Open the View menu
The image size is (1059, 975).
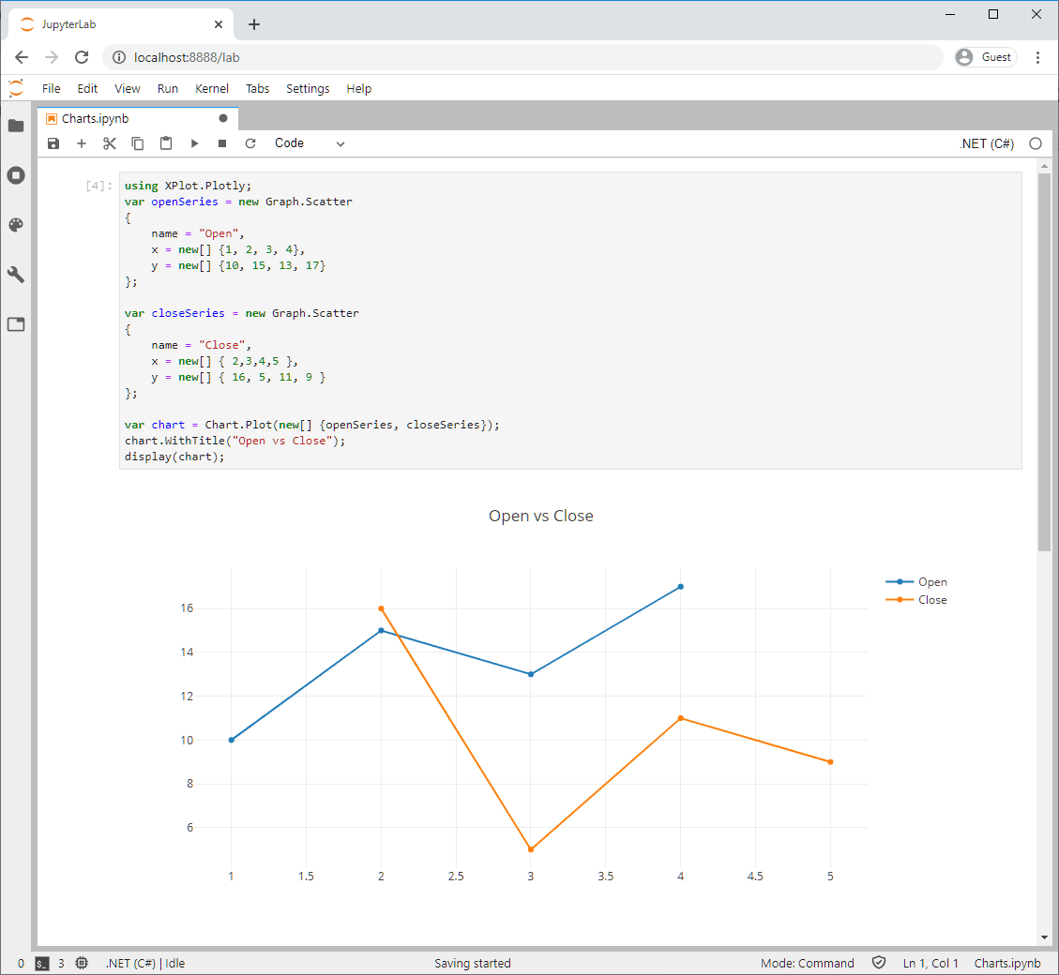127,88
